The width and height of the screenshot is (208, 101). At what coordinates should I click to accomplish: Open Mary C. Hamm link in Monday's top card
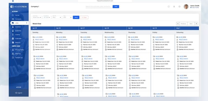click(x=63, y=40)
